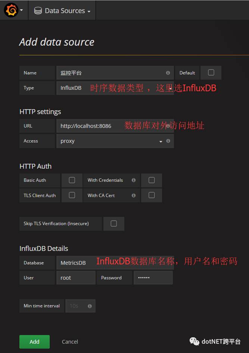
Task: Click the database icon beside Data Sources
Action: click(x=38, y=10)
